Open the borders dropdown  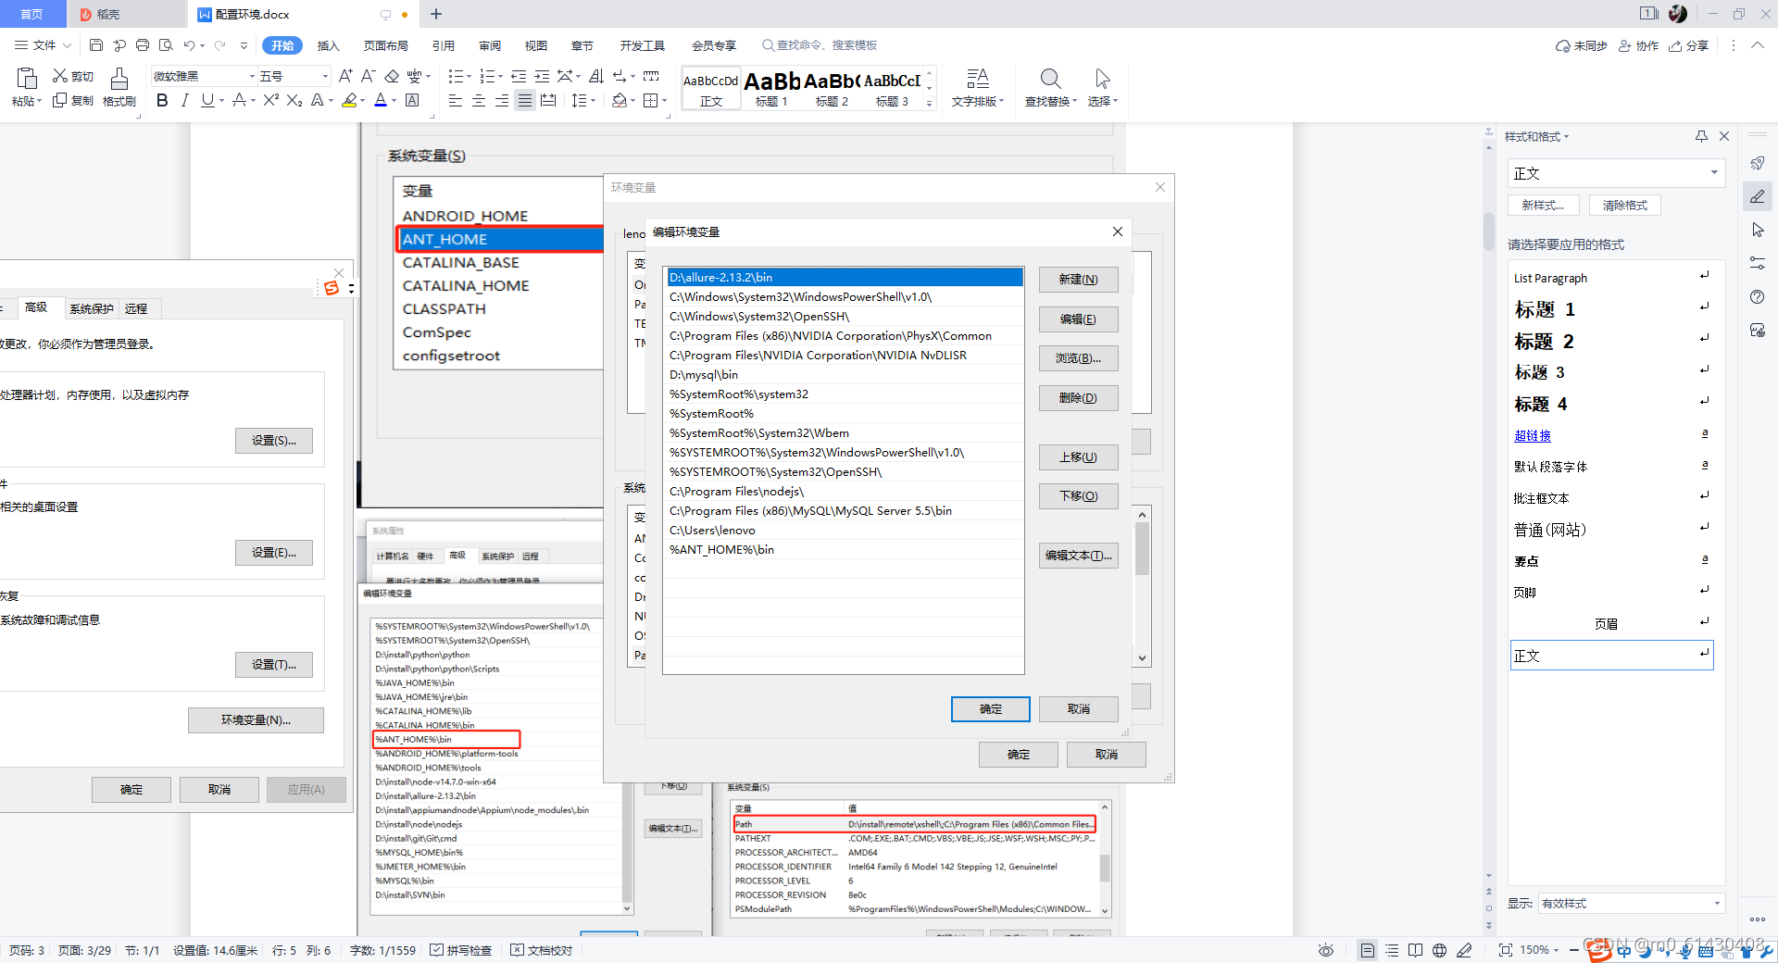(665, 100)
